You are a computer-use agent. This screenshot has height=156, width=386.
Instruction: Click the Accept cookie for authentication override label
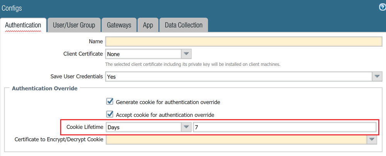[x=165, y=115]
